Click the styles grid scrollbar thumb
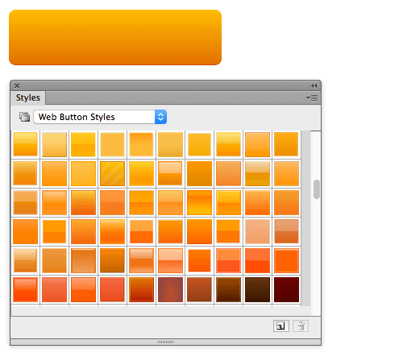The height and width of the screenshot is (361, 403). 317,189
